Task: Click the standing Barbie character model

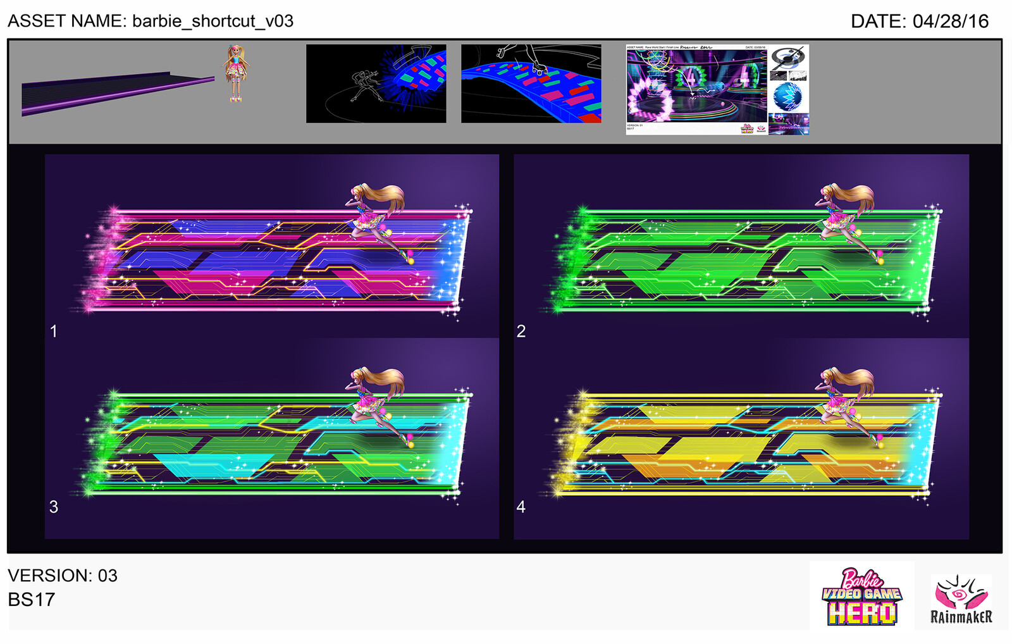Action: [235, 73]
